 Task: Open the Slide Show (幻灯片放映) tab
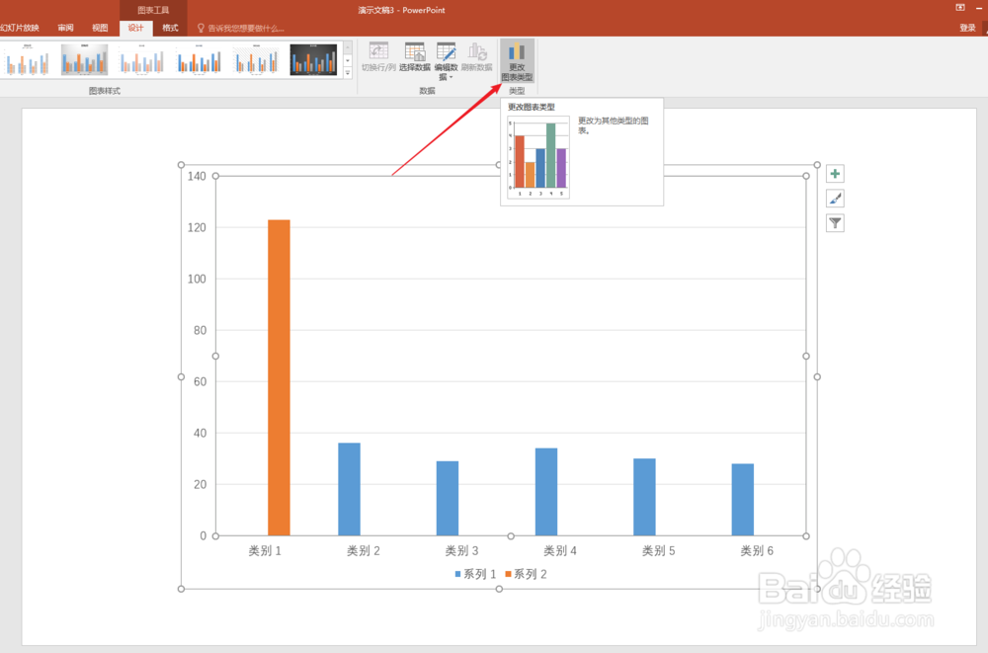pos(20,28)
